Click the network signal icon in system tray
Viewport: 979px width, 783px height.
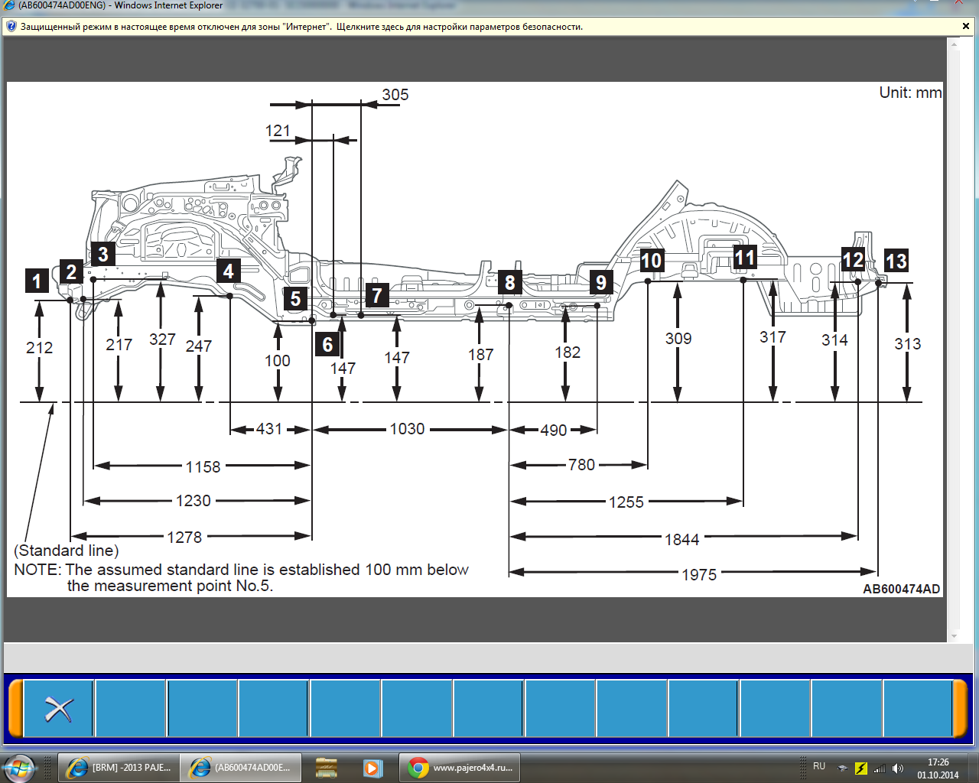(x=880, y=768)
